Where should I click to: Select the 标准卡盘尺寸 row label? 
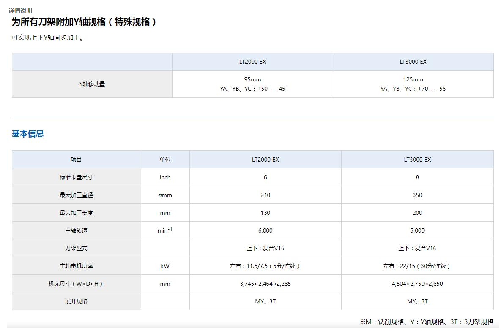pyautogui.click(x=77, y=177)
